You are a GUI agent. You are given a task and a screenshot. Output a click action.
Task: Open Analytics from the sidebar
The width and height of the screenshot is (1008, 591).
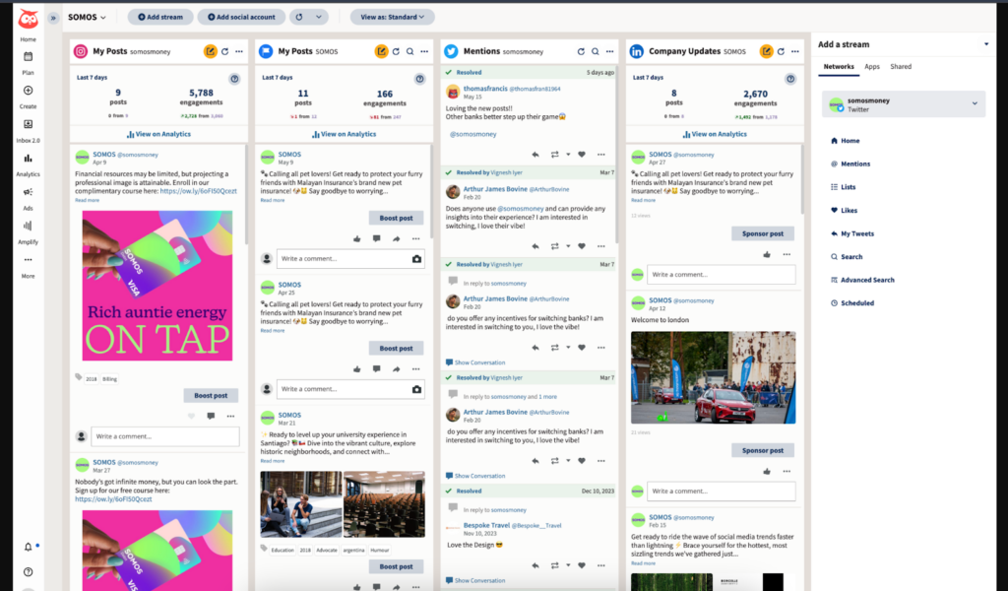tap(28, 164)
